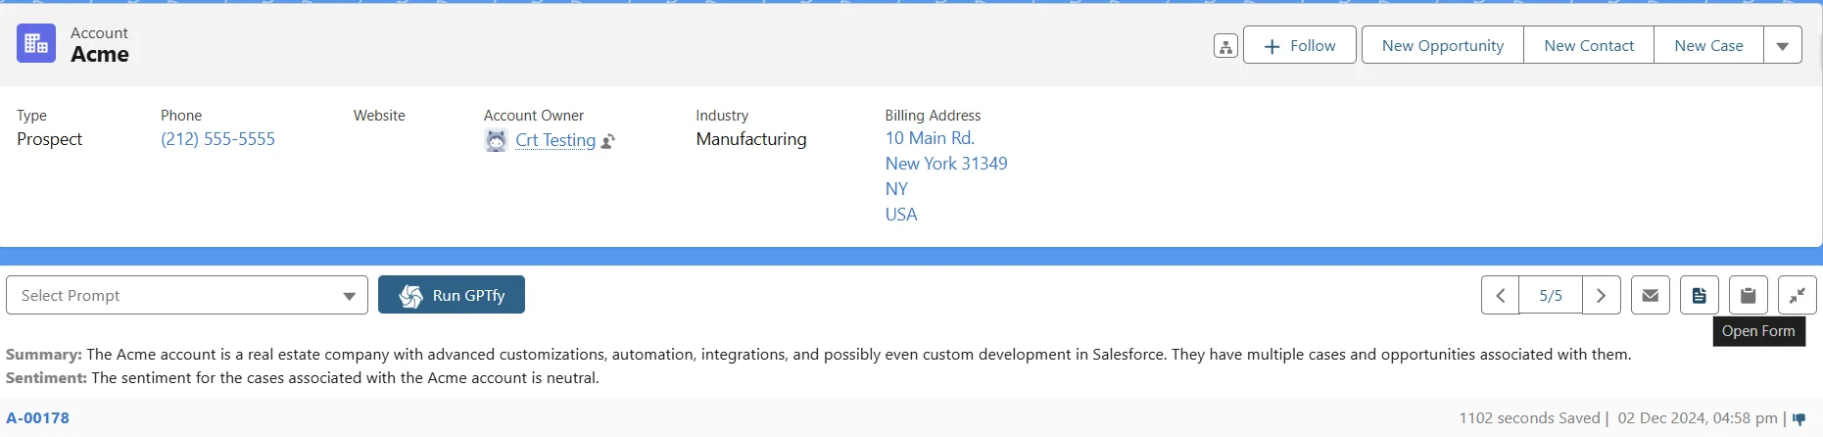Click the document page icon button
Image resolution: width=1823 pixels, height=437 pixels.
tap(1700, 295)
